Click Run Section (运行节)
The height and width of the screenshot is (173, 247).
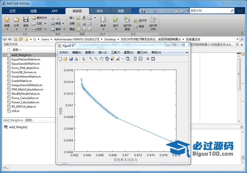pos(140,20)
